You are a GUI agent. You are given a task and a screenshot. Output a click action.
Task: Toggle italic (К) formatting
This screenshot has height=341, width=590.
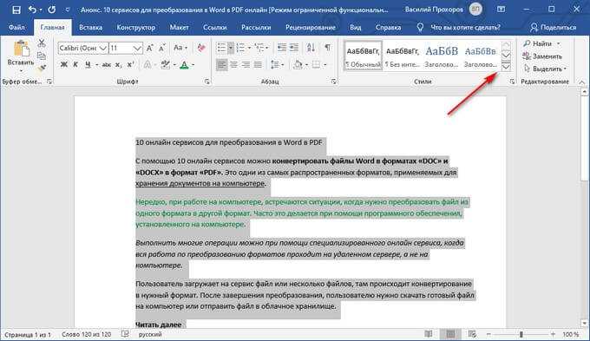point(75,65)
